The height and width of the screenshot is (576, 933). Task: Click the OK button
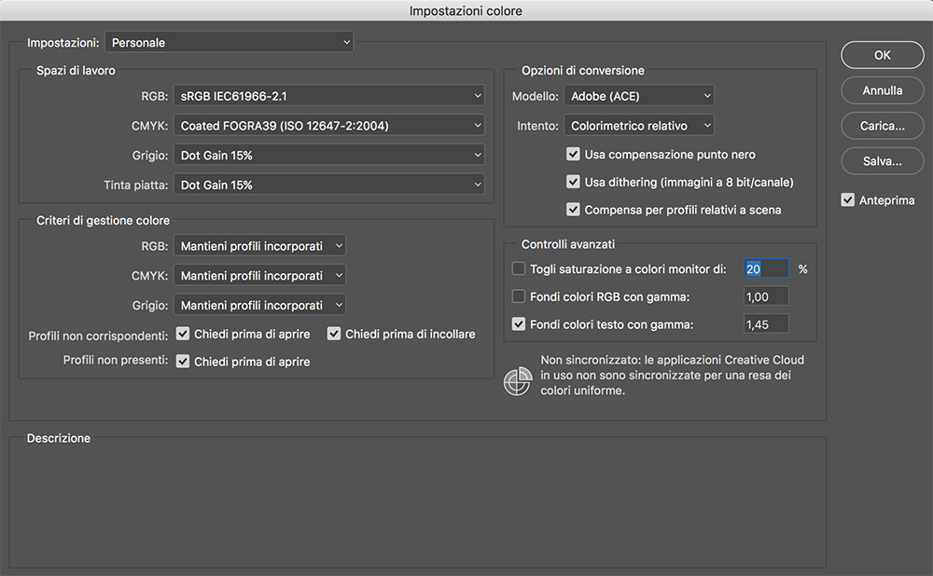coord(882,55)
